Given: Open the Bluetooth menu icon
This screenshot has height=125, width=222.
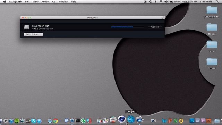Looking at the screenshot, I should (x=156, y=2).
